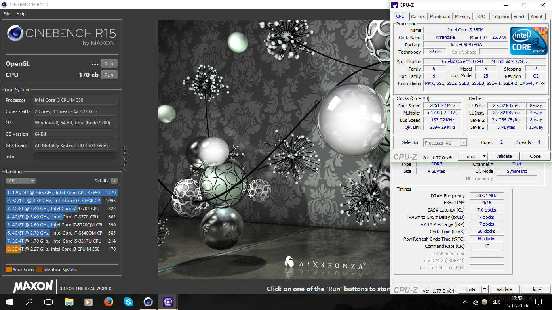Click Tools in back CPU-Z memory window

[470, 289]
